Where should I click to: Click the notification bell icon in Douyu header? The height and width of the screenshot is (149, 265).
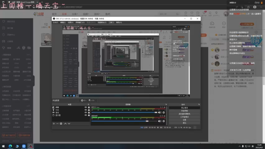[210, 13]
